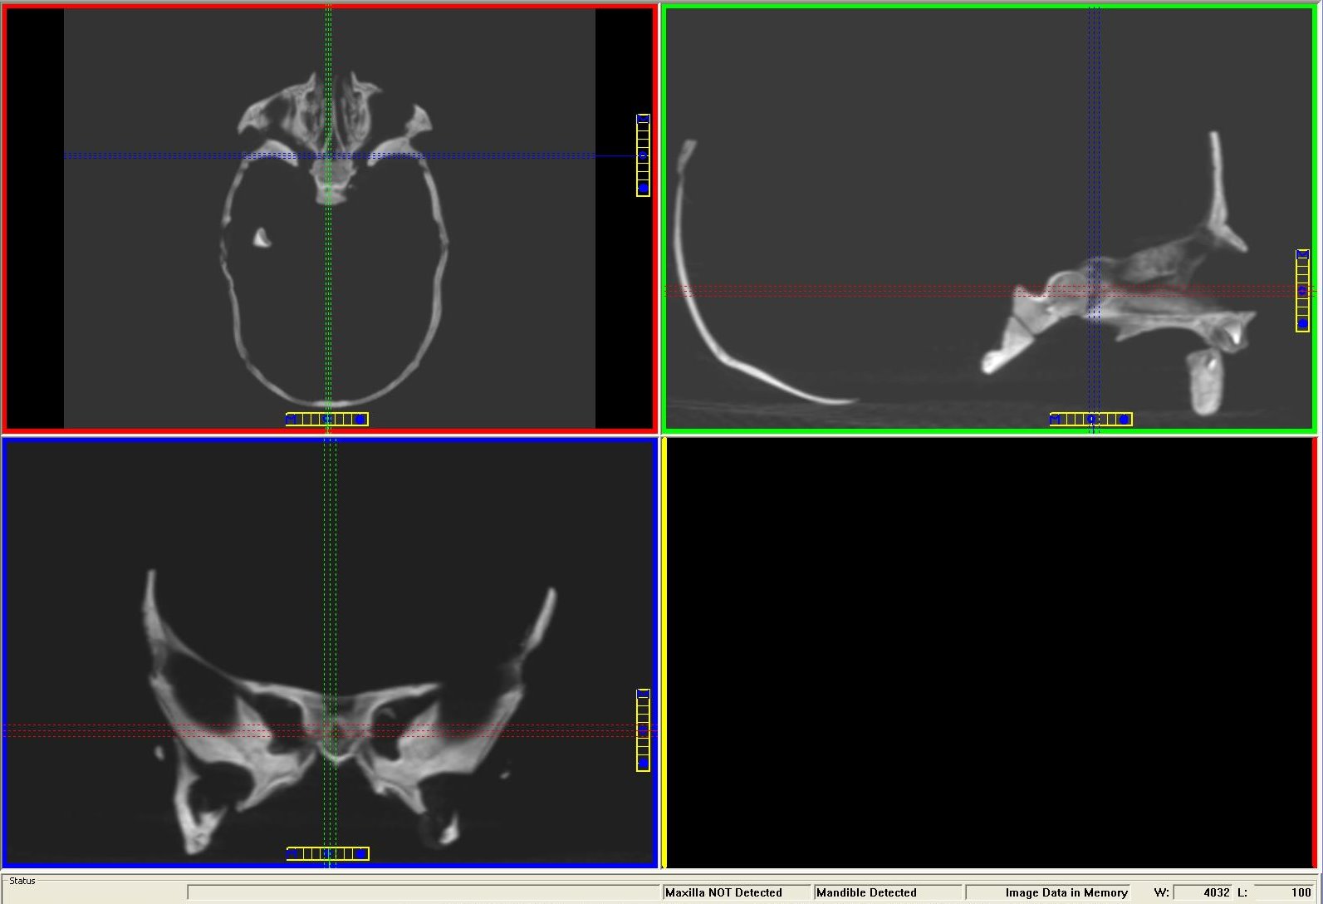Select the window width W value field

(1203, 892)
